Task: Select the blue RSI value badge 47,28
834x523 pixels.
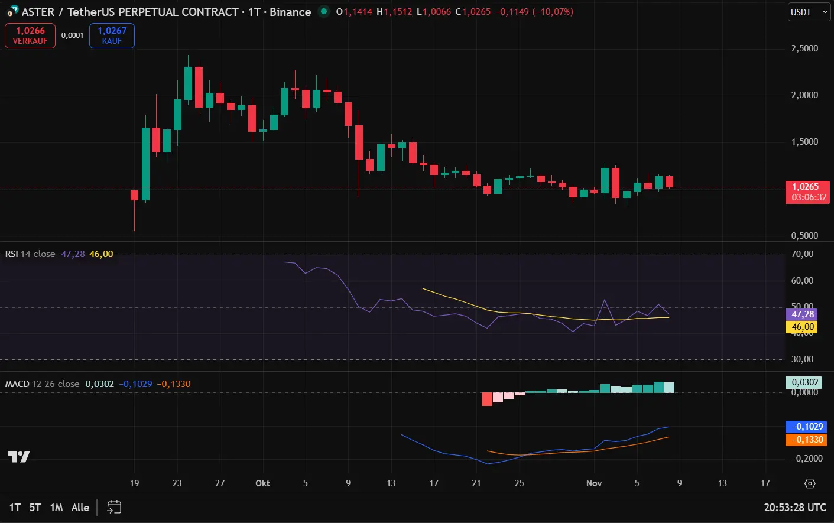Action: [802, 314]
